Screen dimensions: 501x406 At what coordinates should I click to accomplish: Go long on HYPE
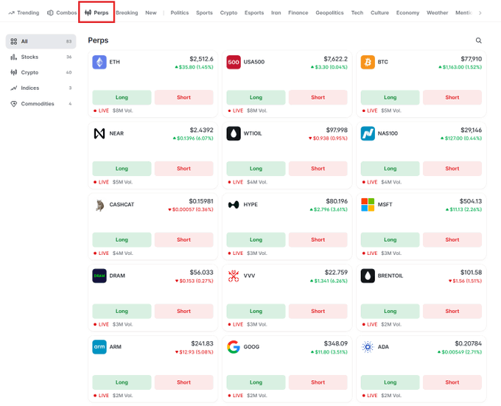point(256,240)
